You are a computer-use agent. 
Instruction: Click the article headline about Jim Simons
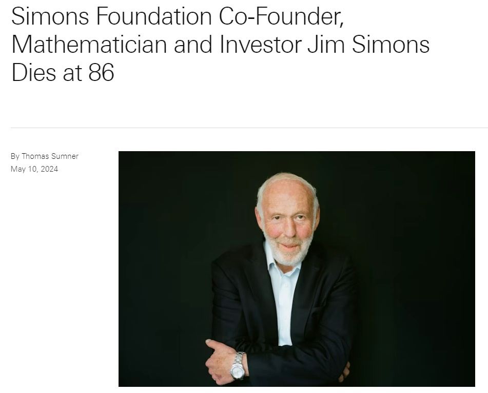tap(221, 45)
